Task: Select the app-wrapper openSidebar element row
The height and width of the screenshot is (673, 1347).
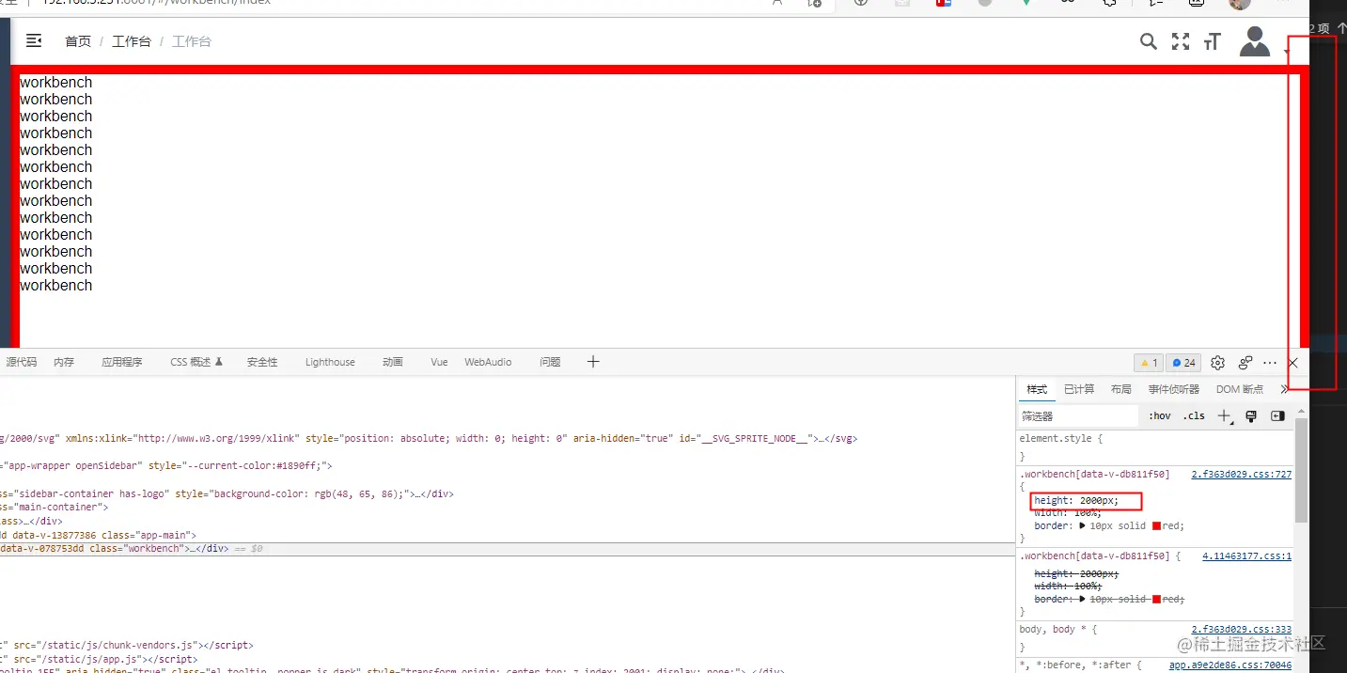Action: coord(508,465)
